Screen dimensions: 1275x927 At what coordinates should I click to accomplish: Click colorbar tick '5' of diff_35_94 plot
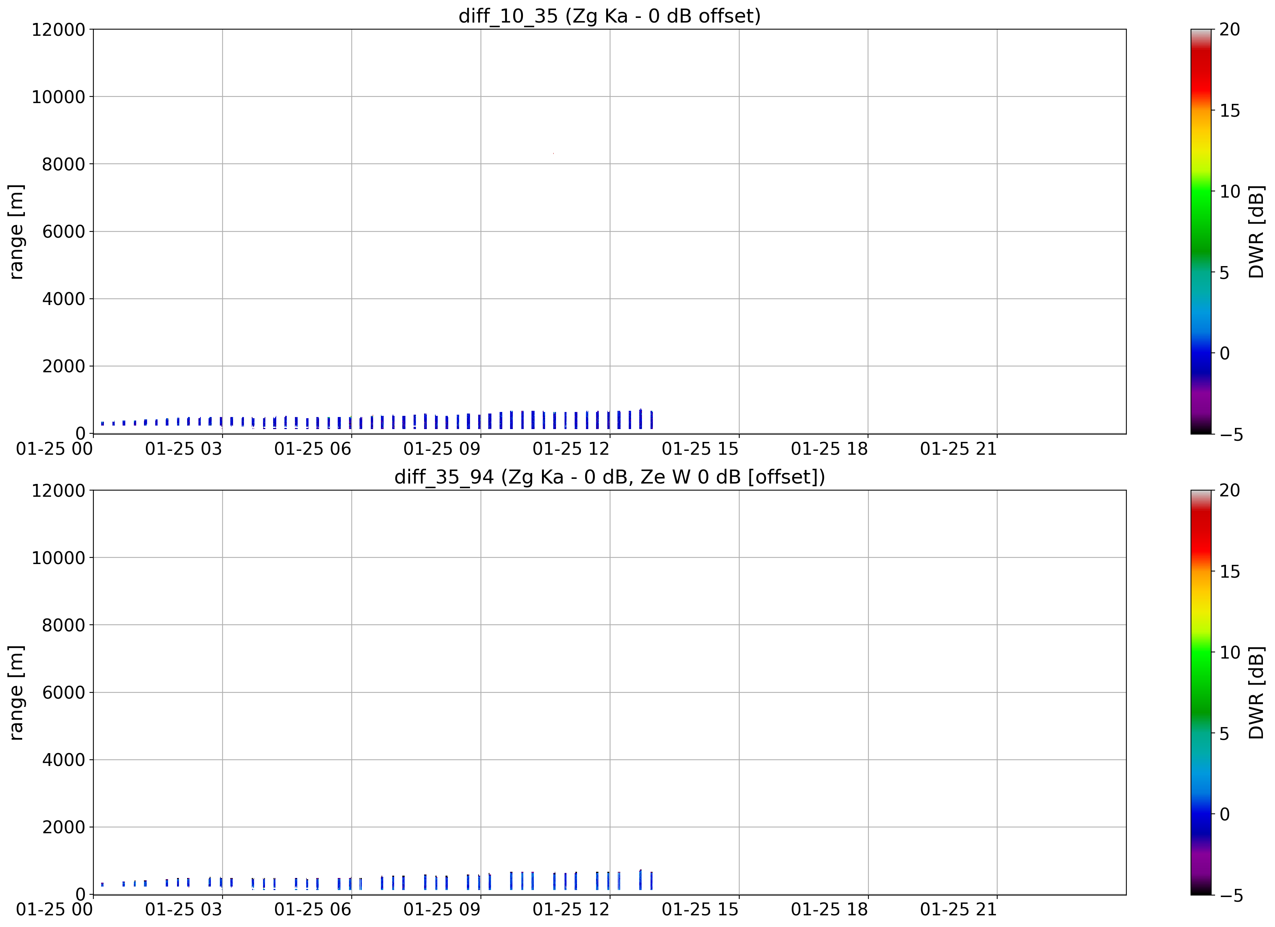pyautogui.click(x=1225, y=734)
